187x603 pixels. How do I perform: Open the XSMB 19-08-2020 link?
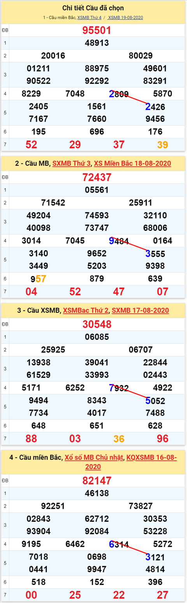coord(126,18)
